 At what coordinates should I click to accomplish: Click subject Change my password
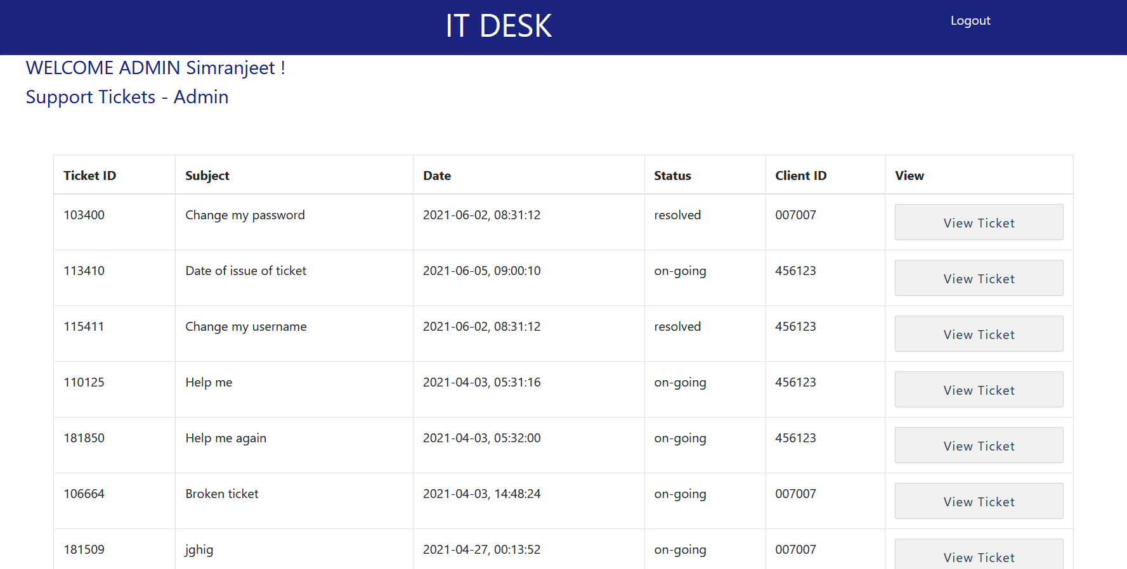tap(245, 215)
